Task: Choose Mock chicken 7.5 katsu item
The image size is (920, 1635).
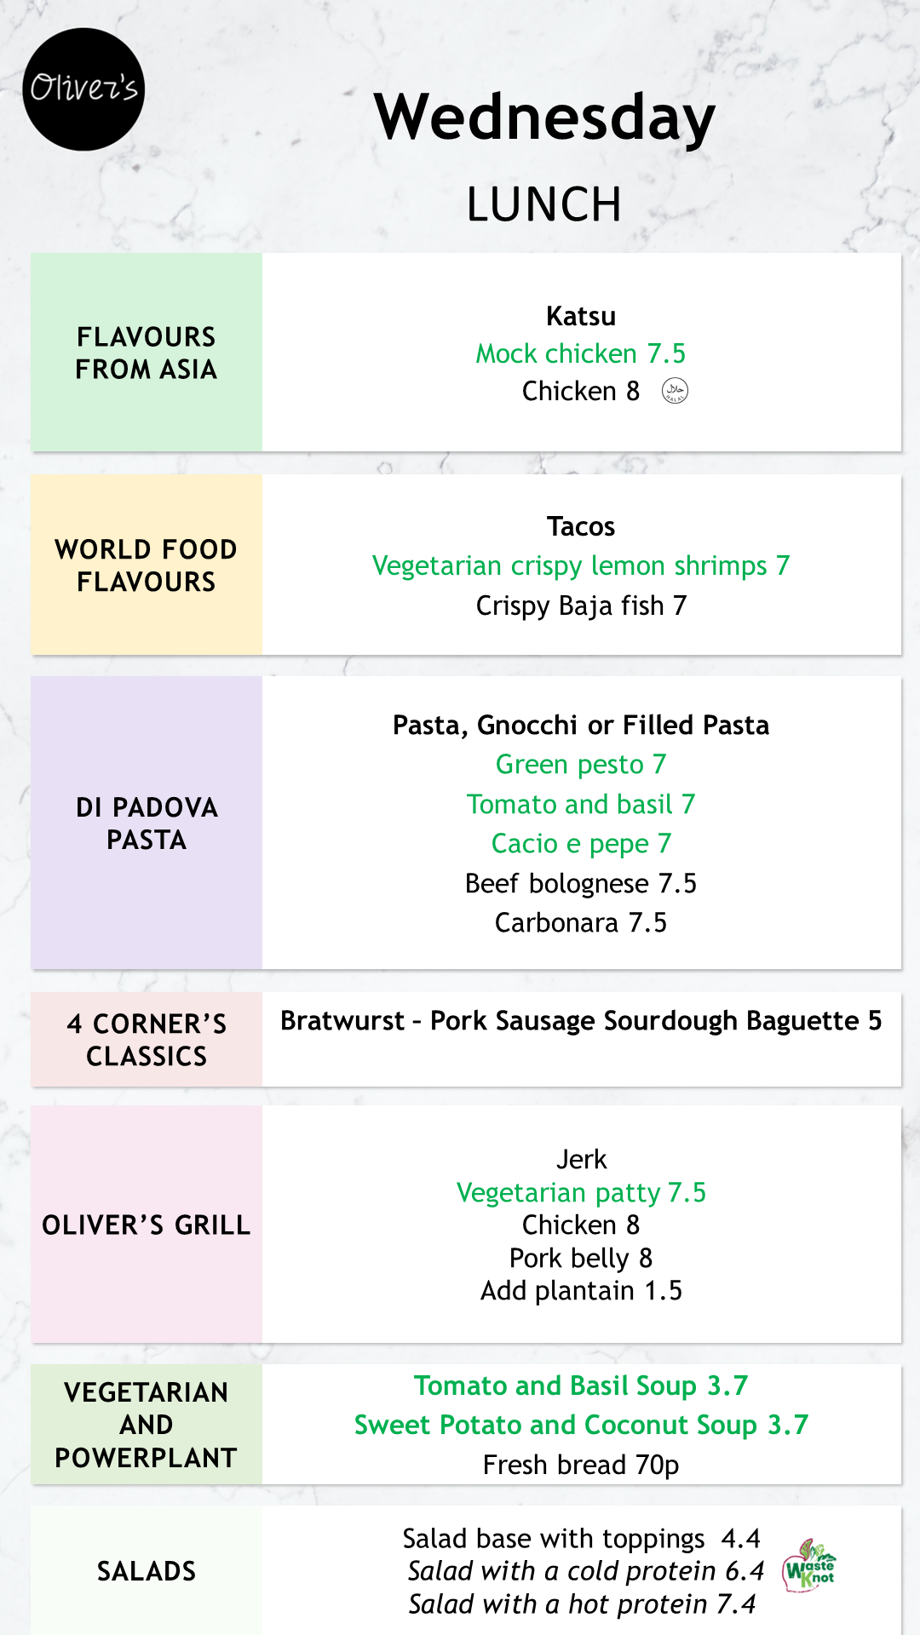Action: [581, 353]
